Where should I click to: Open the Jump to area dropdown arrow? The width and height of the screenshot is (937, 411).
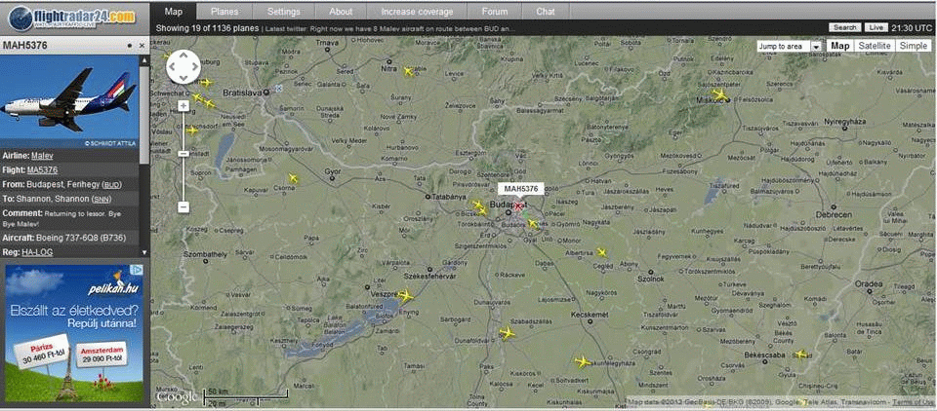click(816, 47)
